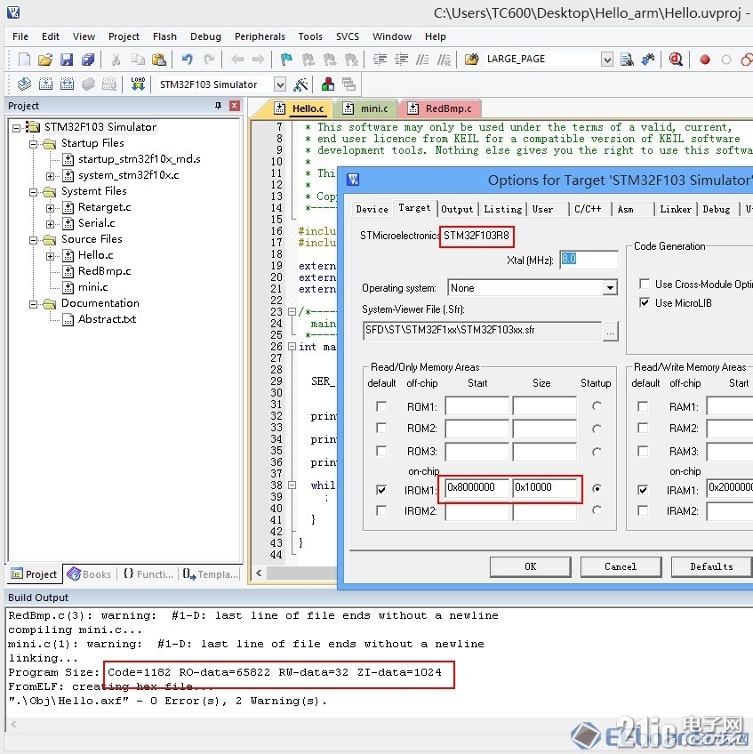Click the Redo arrow icon
The height and width of the screenshot is (754, 753).
click(209, 60)
